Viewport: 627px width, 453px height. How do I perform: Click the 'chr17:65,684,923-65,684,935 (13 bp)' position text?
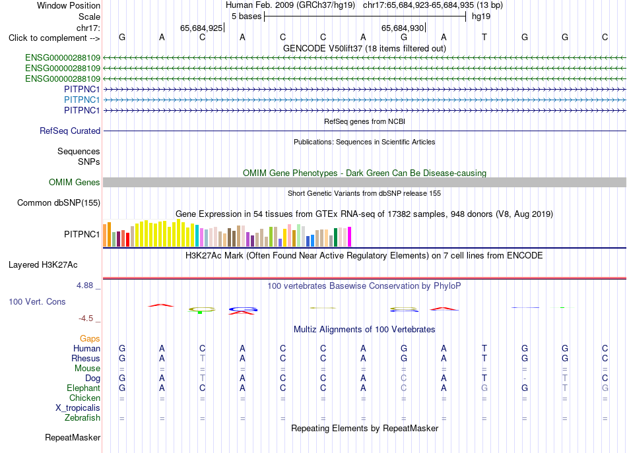pos(433,5)
